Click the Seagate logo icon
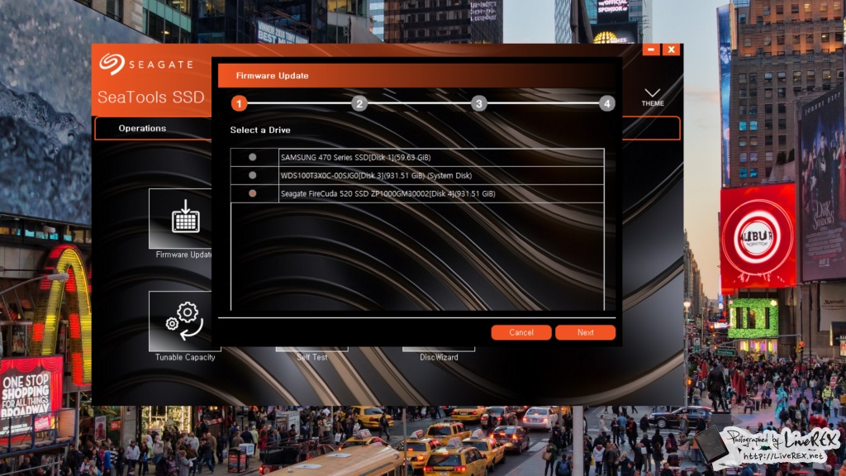This screenshot has height=476, width=846. point(112,64)
